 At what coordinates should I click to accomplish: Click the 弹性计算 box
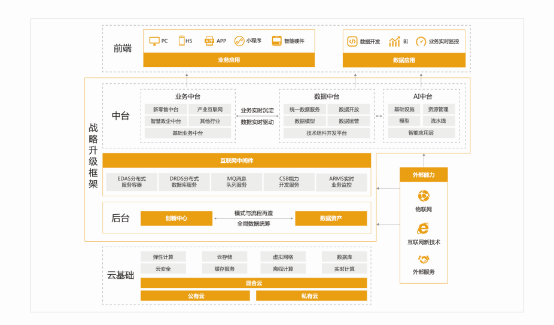tap(163, 257)
